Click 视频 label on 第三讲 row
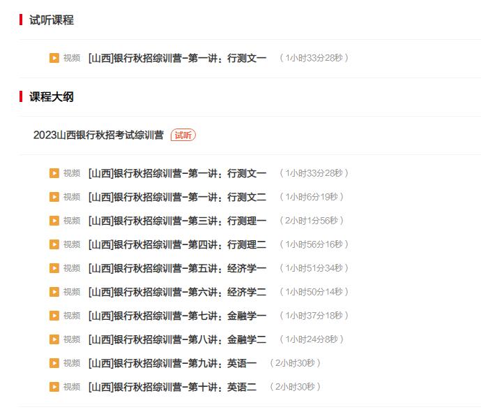Screen dimensions: 481x412 pos(72,221)
